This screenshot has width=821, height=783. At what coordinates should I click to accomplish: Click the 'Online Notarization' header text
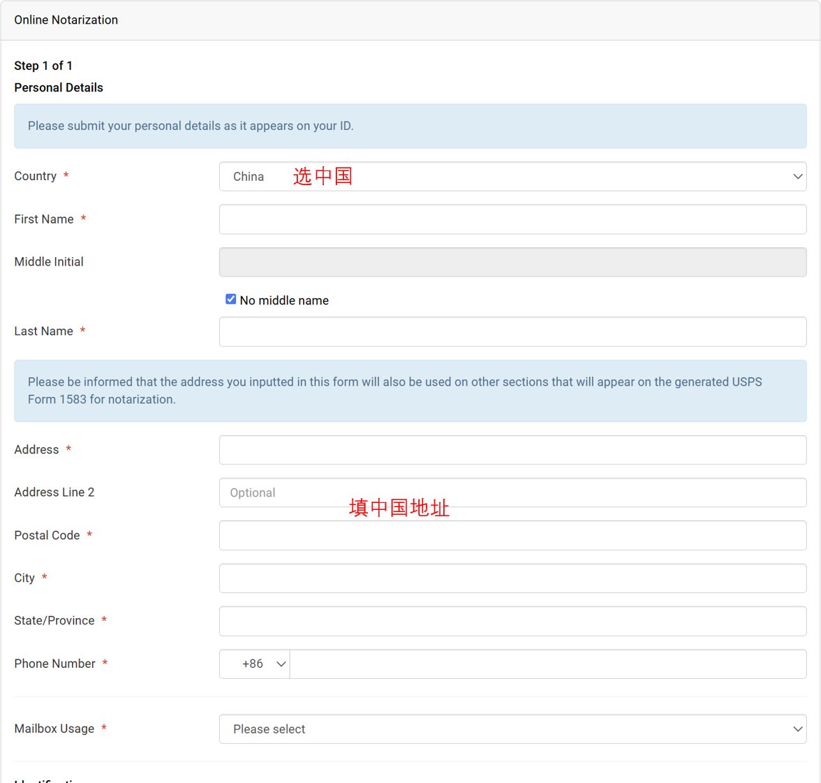pyautogui.click(x=66, y=20)
